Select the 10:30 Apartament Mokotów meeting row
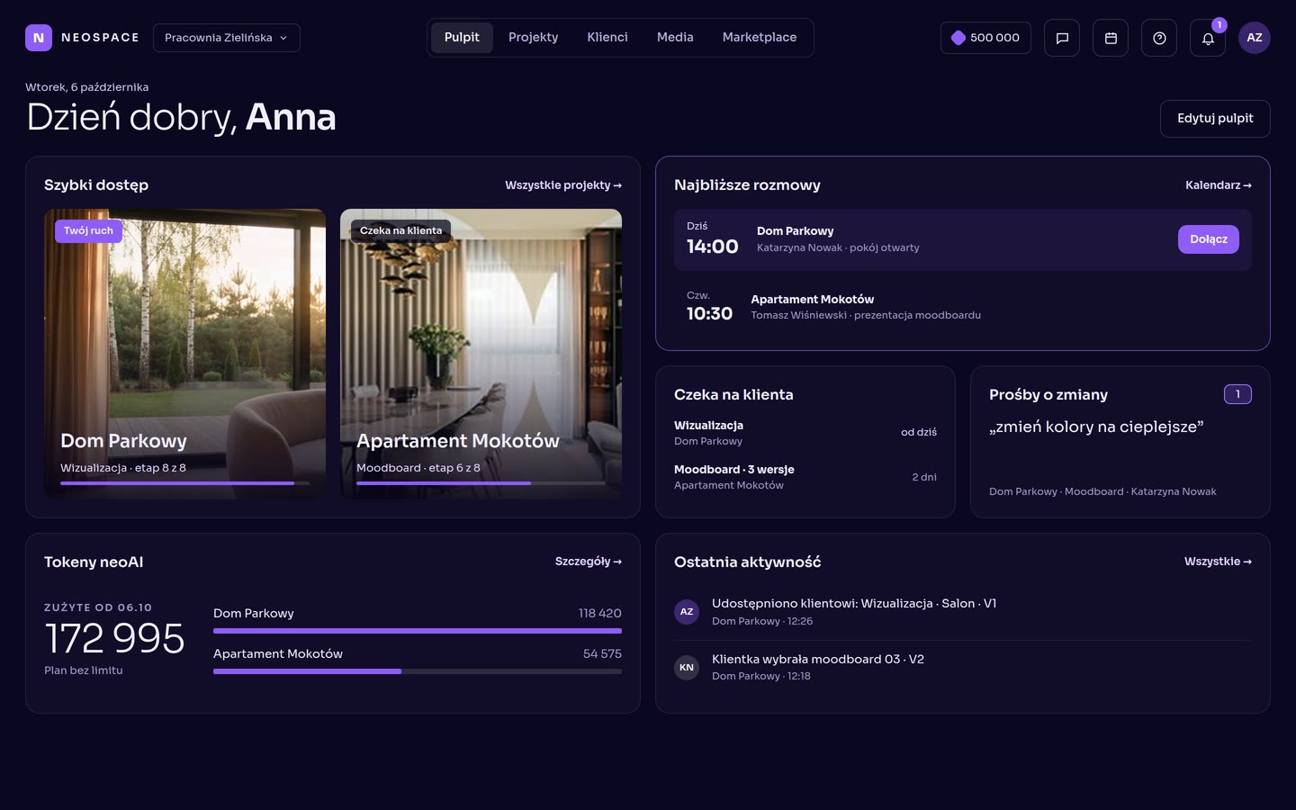This screenshot has width=1296, height=810. click(x=963, y=306)
